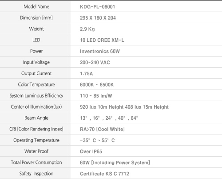This screenshot has width=222, height=179.
Task: Click the Input Voltage label
Action: click(36, 62)
